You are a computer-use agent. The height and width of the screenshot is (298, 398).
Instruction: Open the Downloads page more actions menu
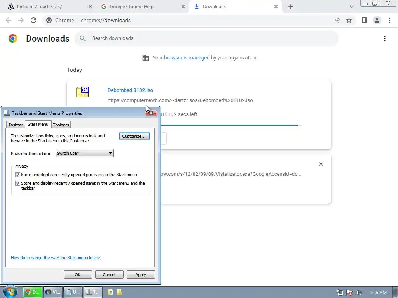[x=384, y=38]
